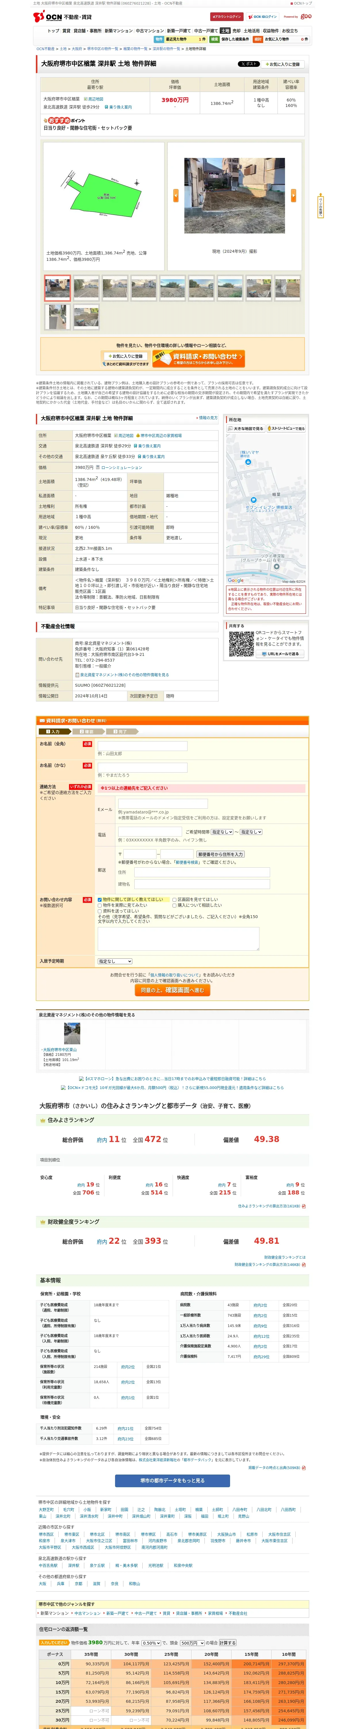348x1729 pixels.
Task: Click 郵便番号から住所を入力 button
Action: (x=221, y=854)
